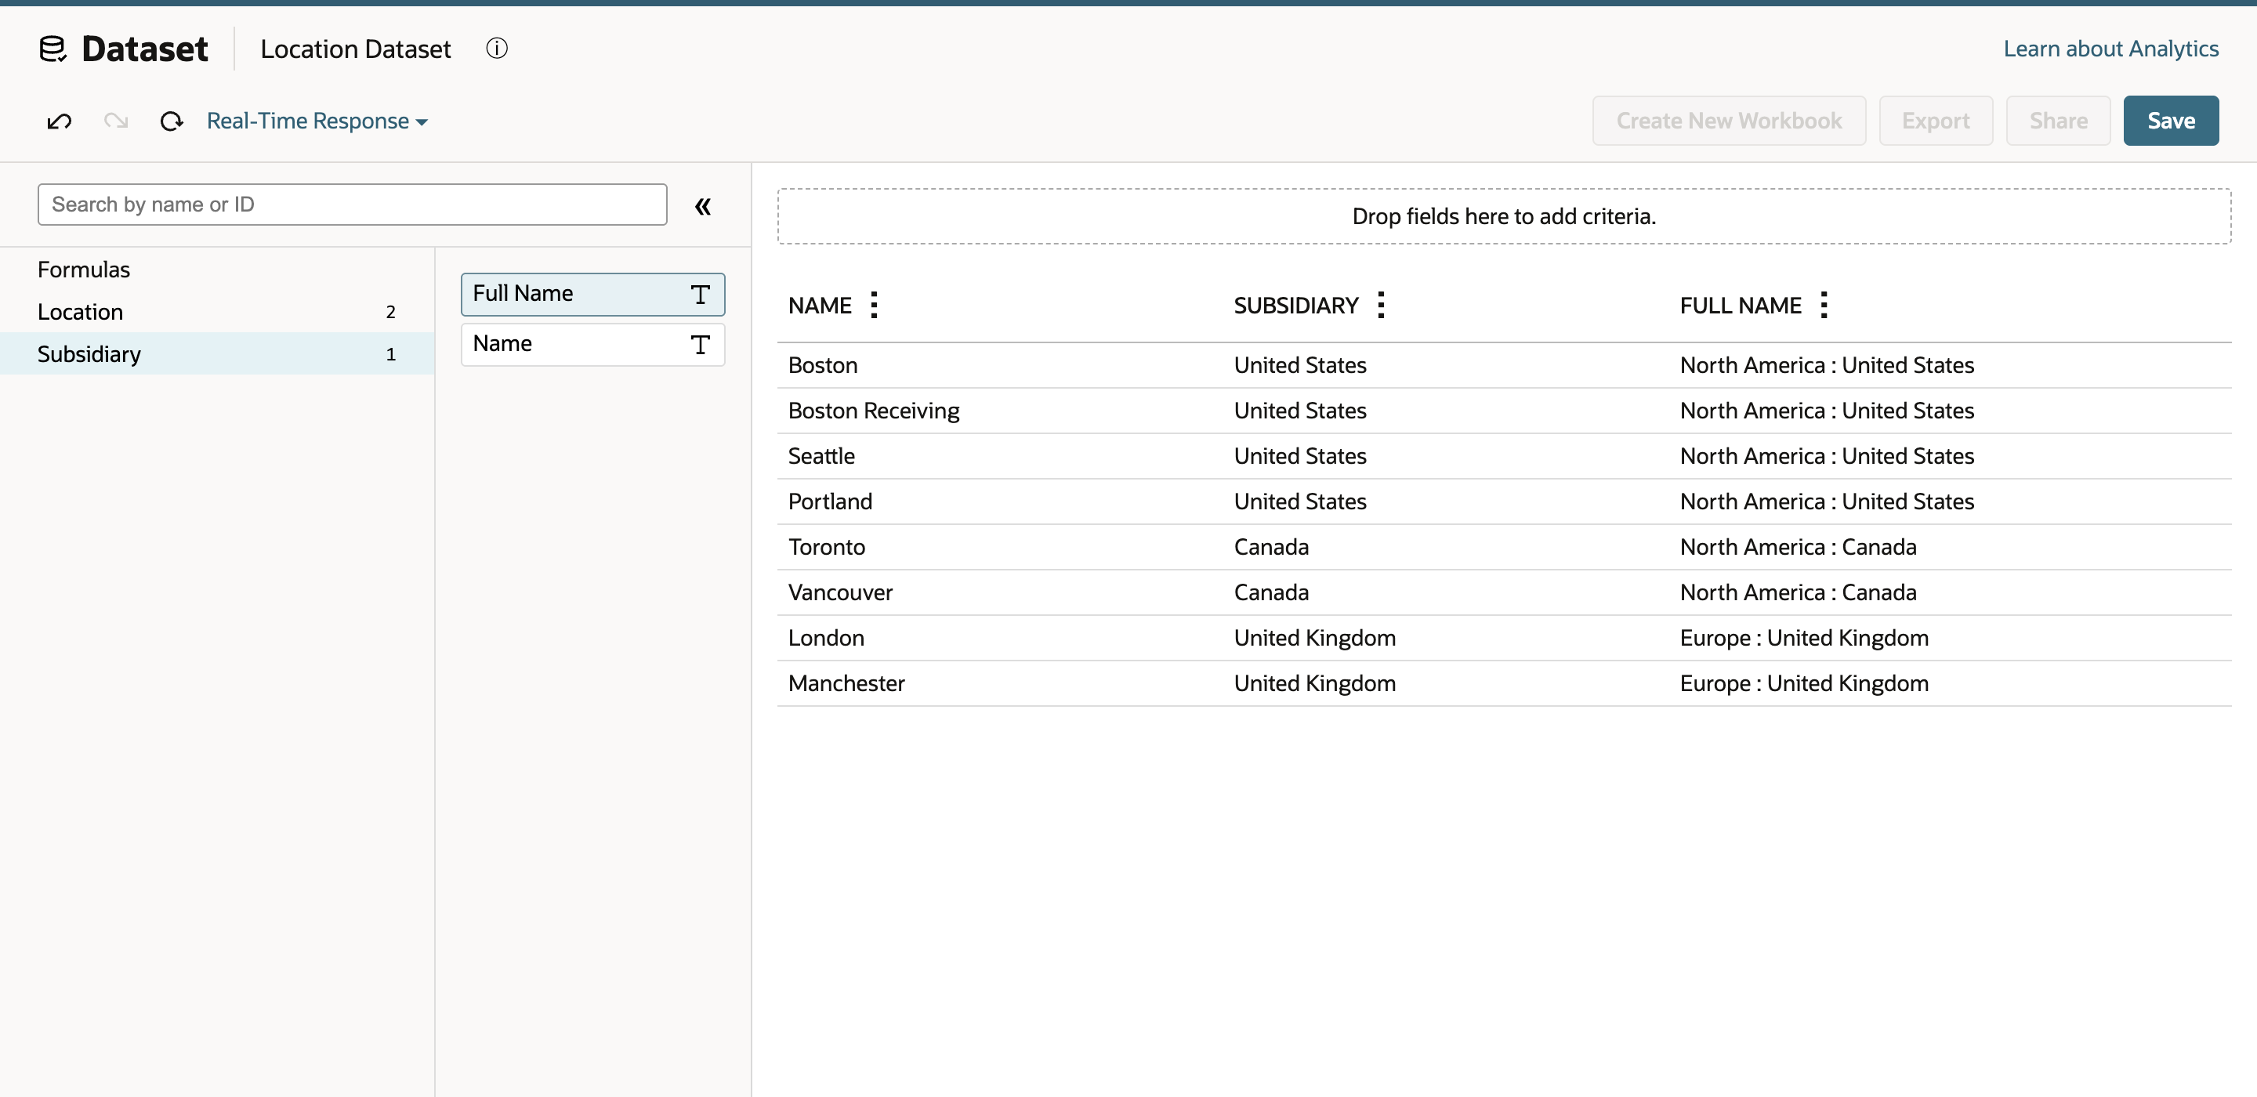The width and height of the screenshot is (2257, 1097).
Task: Click North America : Canada in Vancouver row
Action: pyautogui.click(x=1798, y=593)
